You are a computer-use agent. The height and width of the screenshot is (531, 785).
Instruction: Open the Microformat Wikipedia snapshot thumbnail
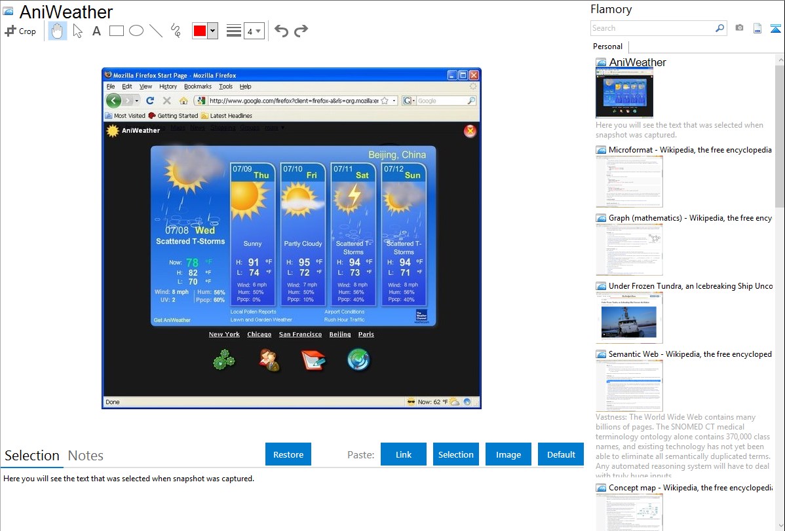(x=629, y=181)
